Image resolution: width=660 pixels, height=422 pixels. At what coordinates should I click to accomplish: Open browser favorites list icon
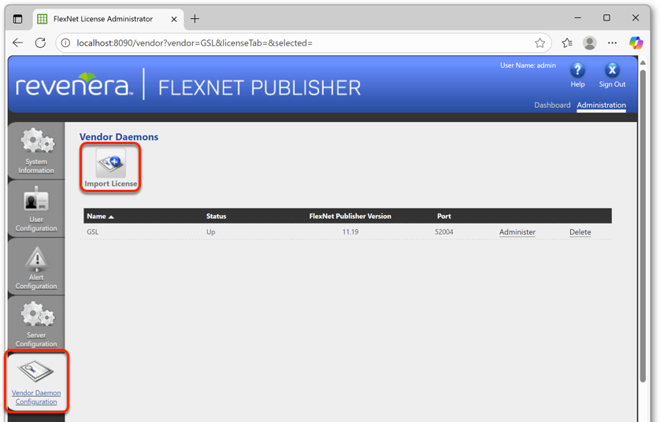[x=566, y=43]
